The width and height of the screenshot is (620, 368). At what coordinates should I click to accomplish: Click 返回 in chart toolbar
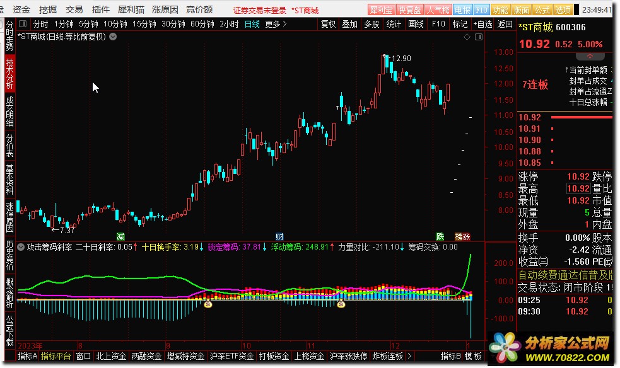point(505,24)
